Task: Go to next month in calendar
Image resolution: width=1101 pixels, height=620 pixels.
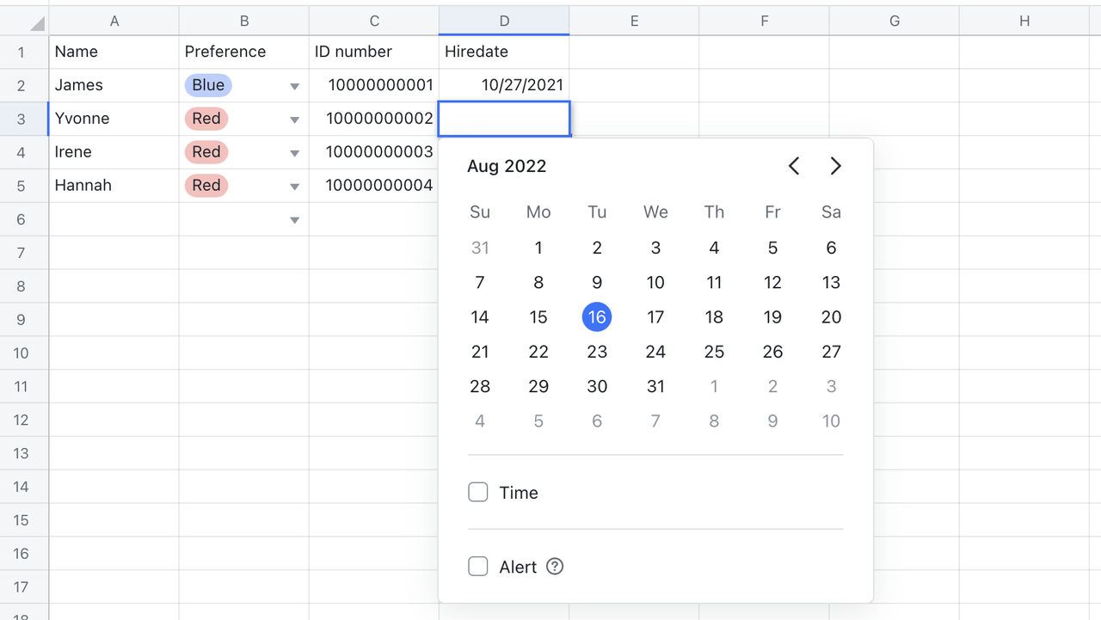Action: 835,166
